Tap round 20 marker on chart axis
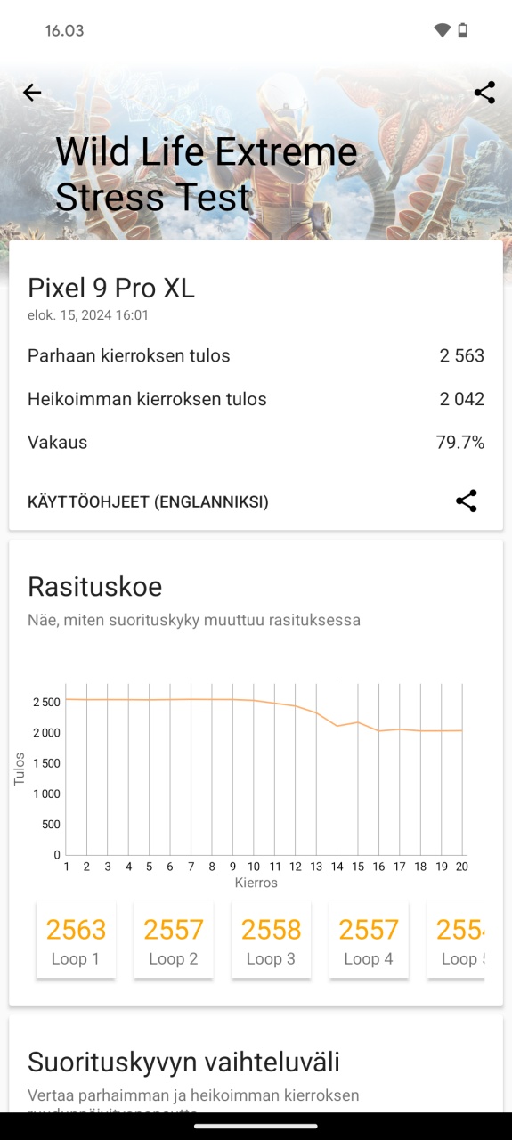 [x=462, y=866]
